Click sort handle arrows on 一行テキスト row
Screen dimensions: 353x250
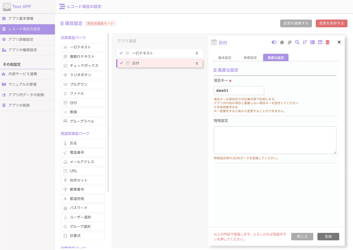pyautogui.click(x=197, y=53)
